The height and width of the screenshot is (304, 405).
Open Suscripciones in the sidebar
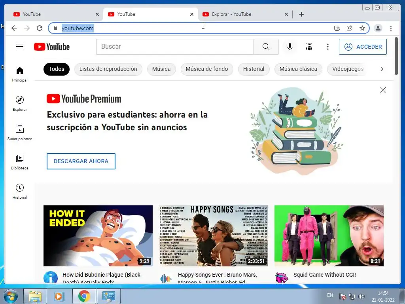(x=20, y=133)
